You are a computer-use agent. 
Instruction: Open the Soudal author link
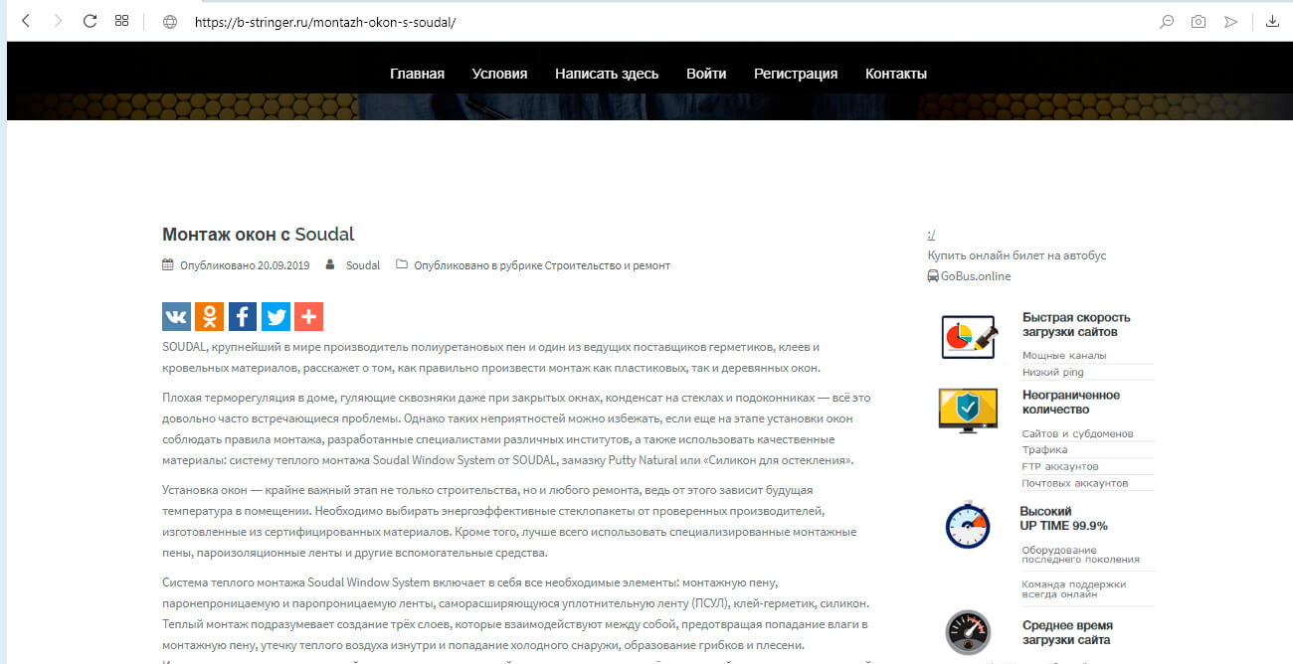tap(363, 265)
